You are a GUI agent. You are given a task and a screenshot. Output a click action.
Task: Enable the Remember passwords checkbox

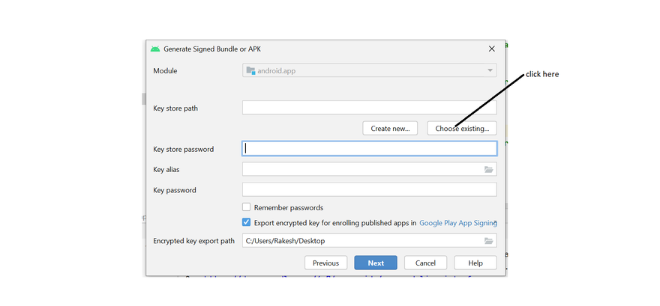click(x=246, y=207)
